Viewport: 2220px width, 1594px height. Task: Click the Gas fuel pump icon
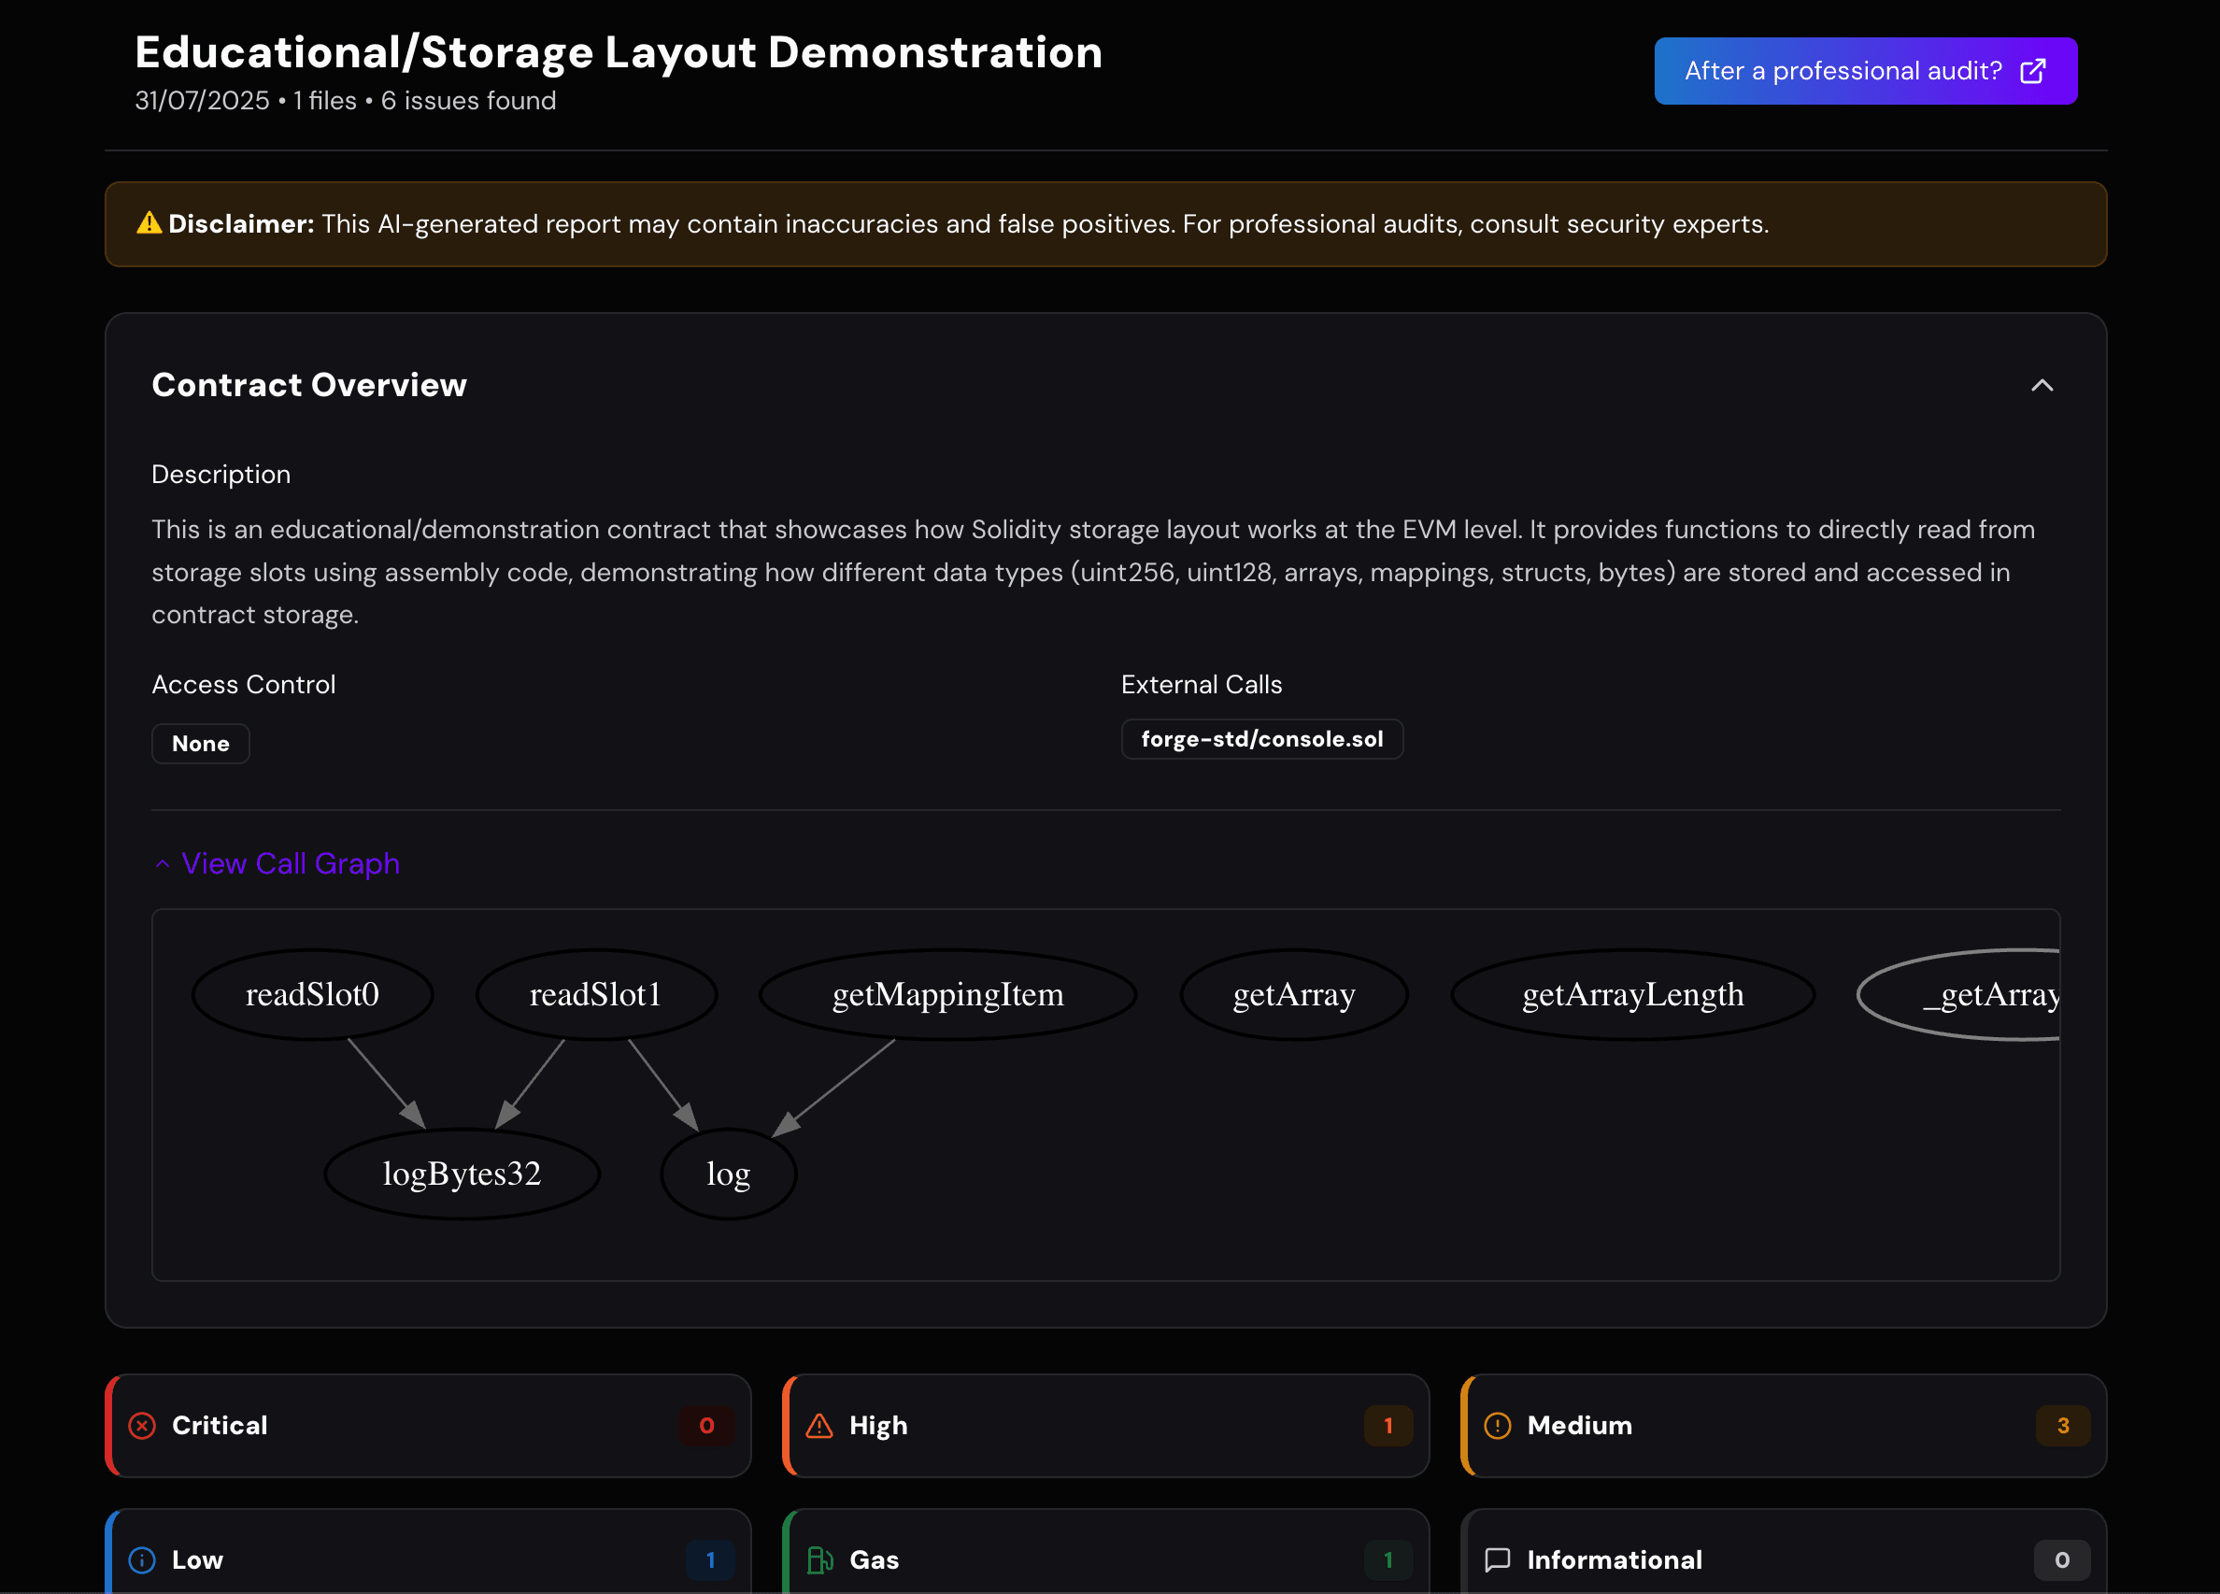(819, 1559)
